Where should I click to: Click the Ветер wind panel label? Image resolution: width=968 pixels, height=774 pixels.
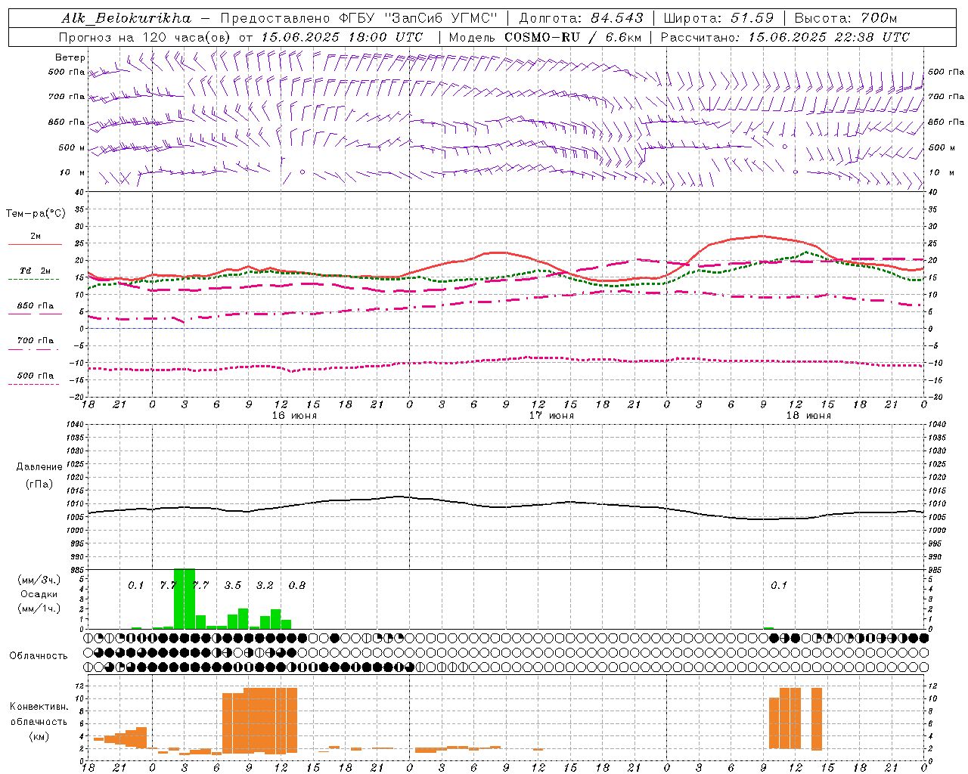click(x=70, y=57)
